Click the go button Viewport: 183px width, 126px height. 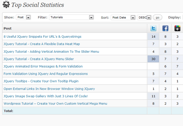[158, 18]
